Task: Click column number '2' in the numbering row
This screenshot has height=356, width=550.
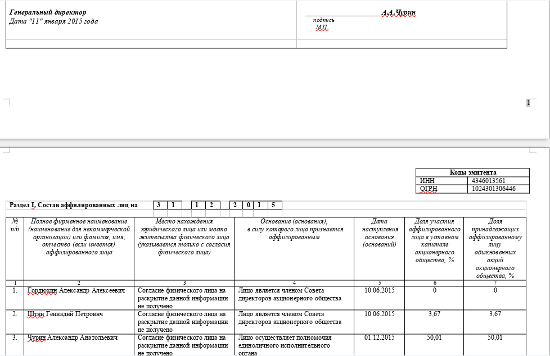Action: click(79, 283)
